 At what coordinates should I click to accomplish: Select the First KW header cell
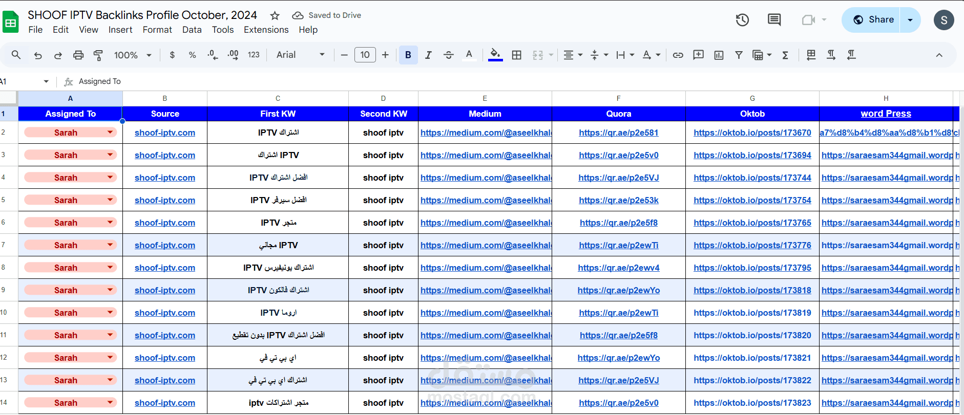tap(278, 114)
